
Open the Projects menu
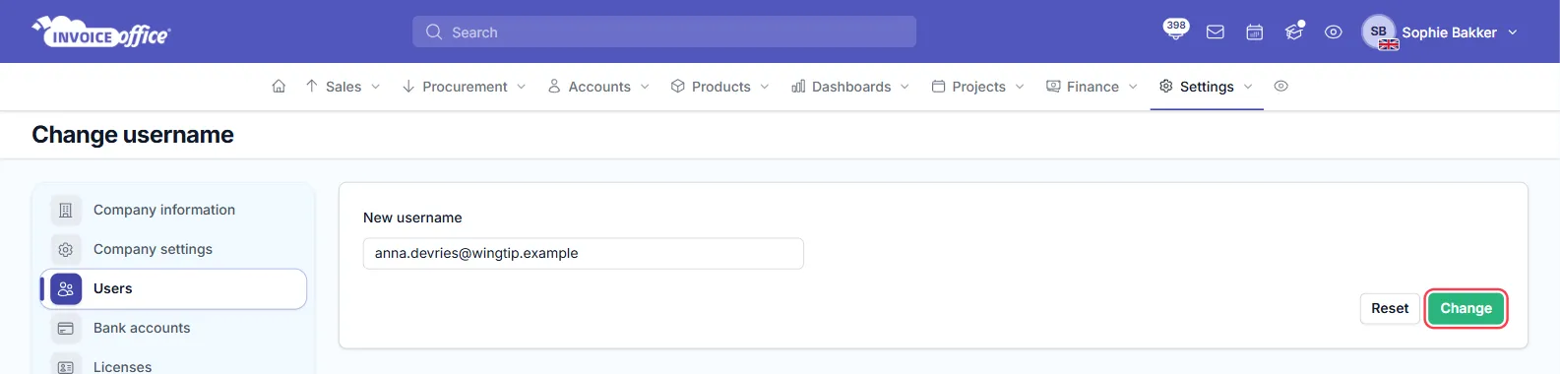click(979, 87)
